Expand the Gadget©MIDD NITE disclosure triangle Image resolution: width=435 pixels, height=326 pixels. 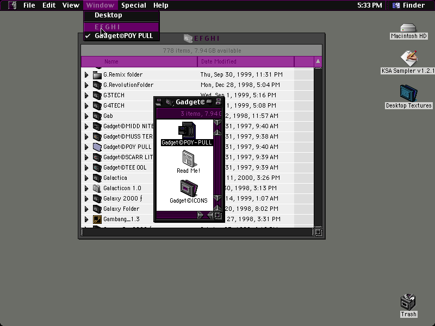(86, 126)
